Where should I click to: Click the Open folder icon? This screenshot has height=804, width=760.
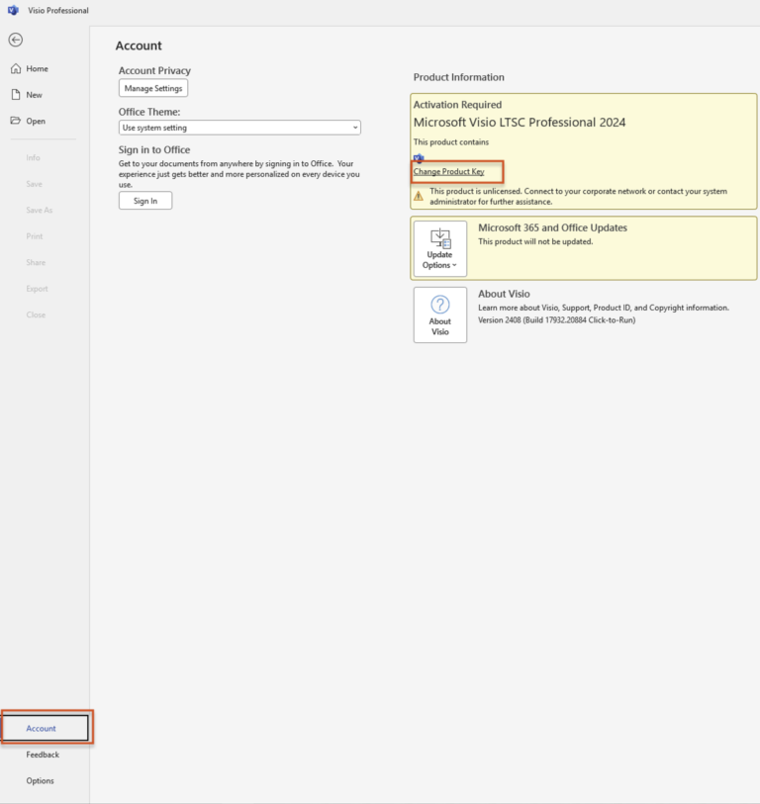coord(16,121)
